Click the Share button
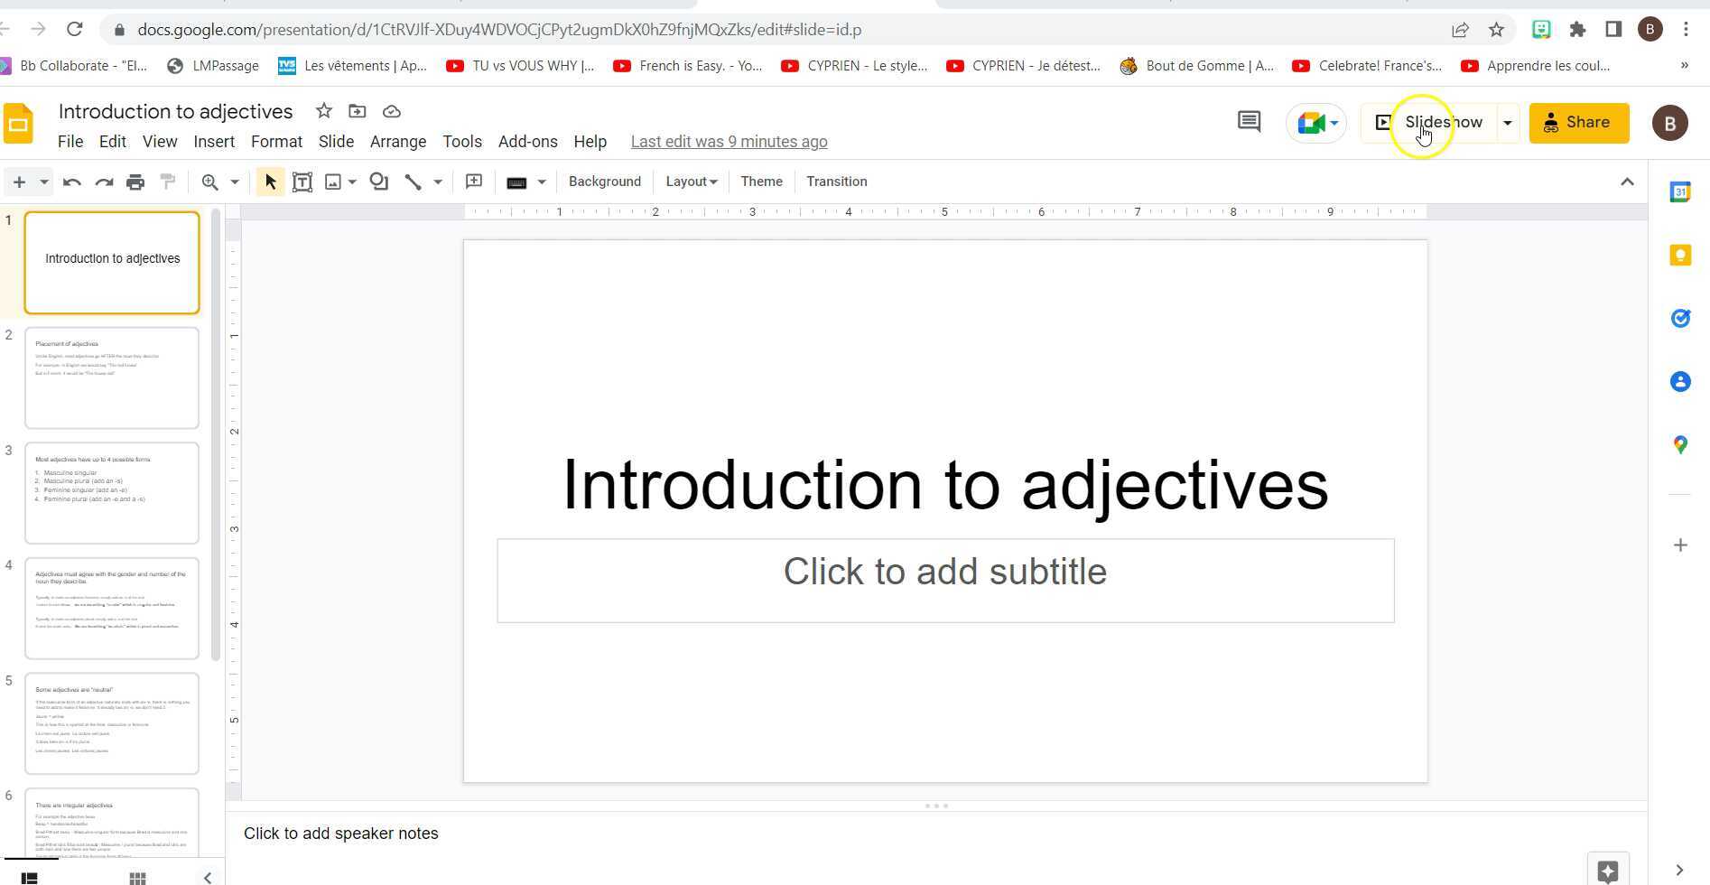The width and height of the screenshot is (1710, 885). 1579,122
